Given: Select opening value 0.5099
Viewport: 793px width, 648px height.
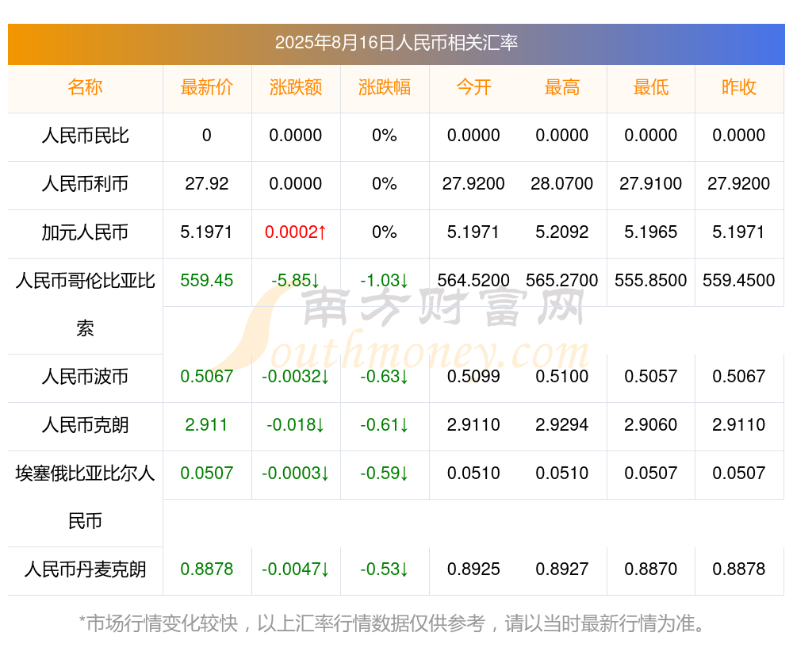Looking at the screenshot, I should tap(473, 377).
